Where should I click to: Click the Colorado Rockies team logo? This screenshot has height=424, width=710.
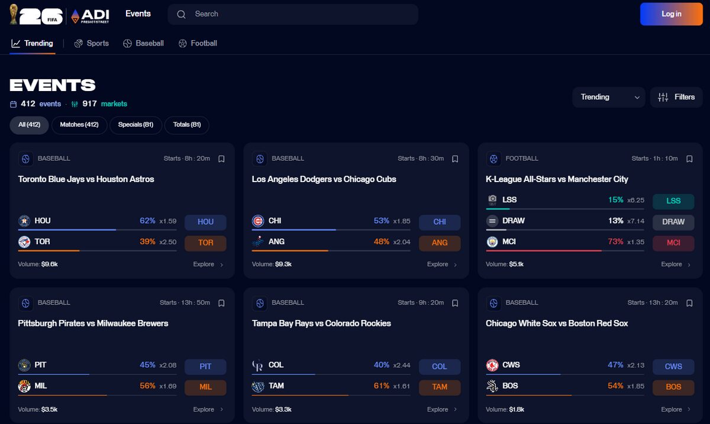click(258, 365)
